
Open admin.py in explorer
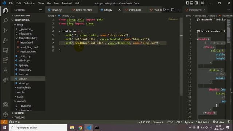coord(24,61)
